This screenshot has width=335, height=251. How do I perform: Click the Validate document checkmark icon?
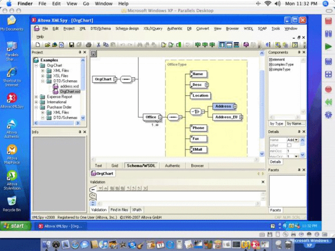click(171, 45)
